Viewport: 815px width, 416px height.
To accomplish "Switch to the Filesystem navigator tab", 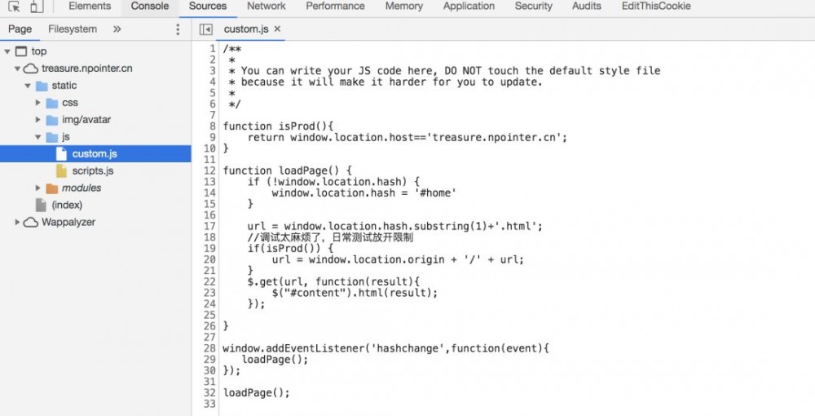I will tap(73, 29).
